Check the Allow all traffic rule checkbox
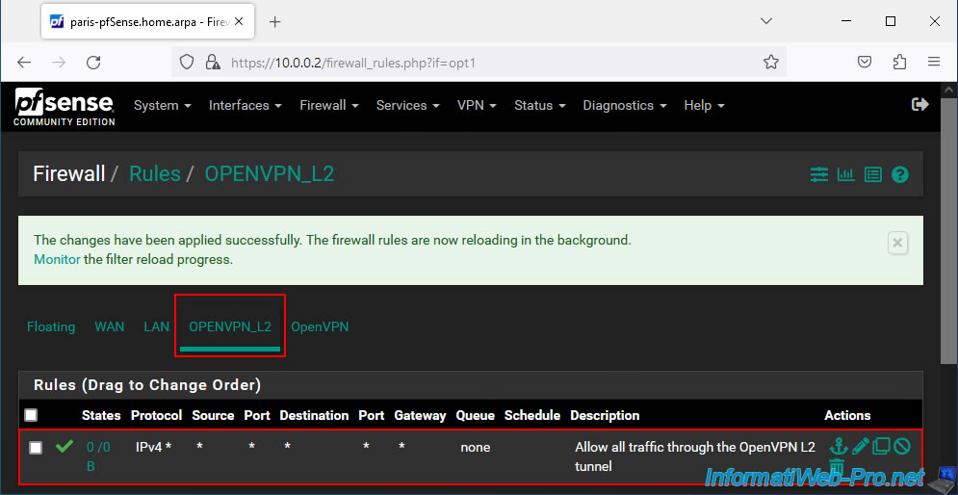Image resolution: width=958 pixels, height=495 pixels. (36, 448)
